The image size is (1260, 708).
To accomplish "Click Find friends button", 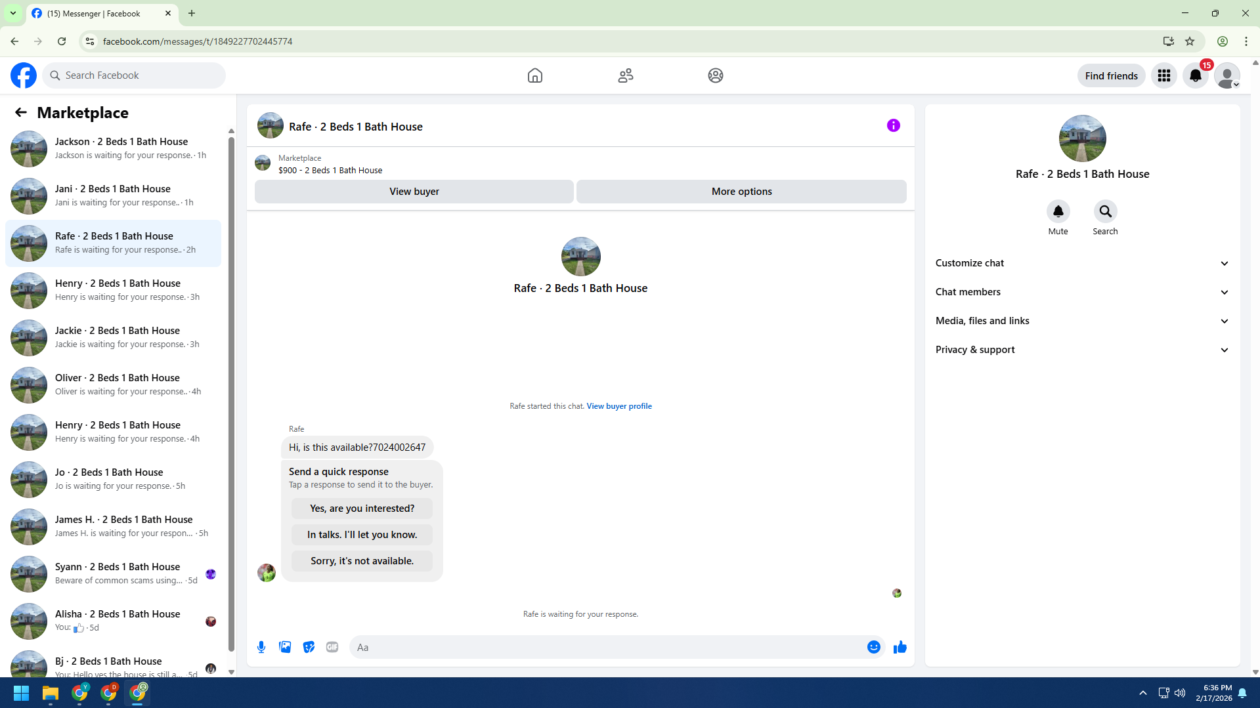I will (x=1112, y=75).
